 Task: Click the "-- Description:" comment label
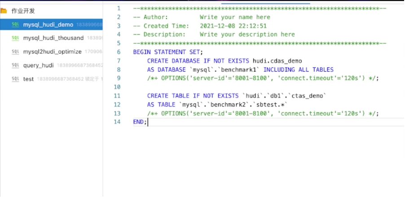159,35
